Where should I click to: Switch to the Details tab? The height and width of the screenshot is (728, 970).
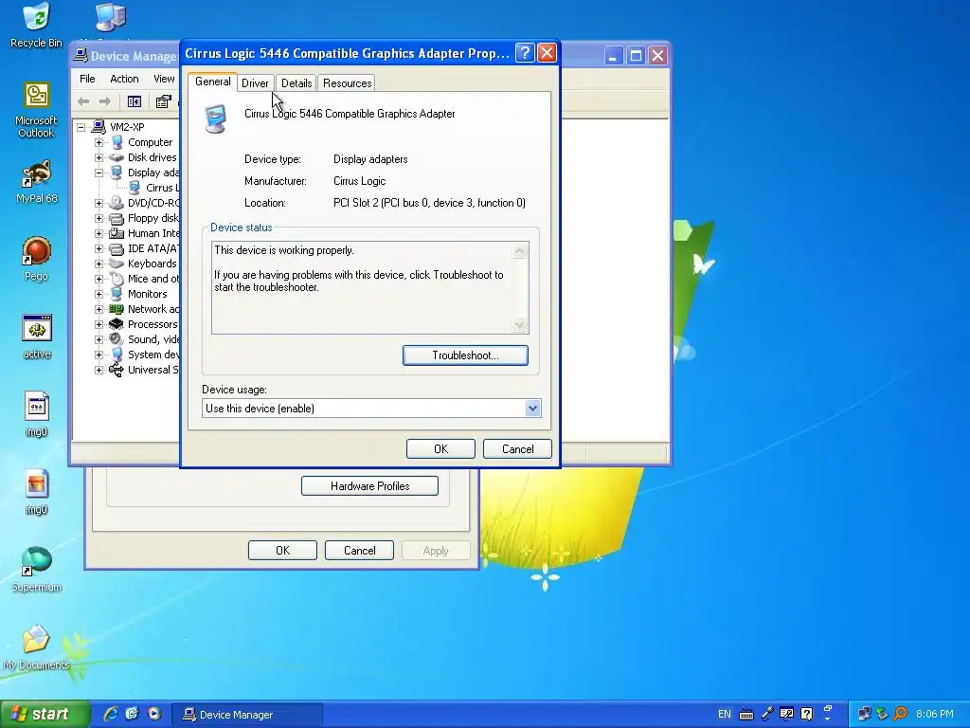(296, 83)
